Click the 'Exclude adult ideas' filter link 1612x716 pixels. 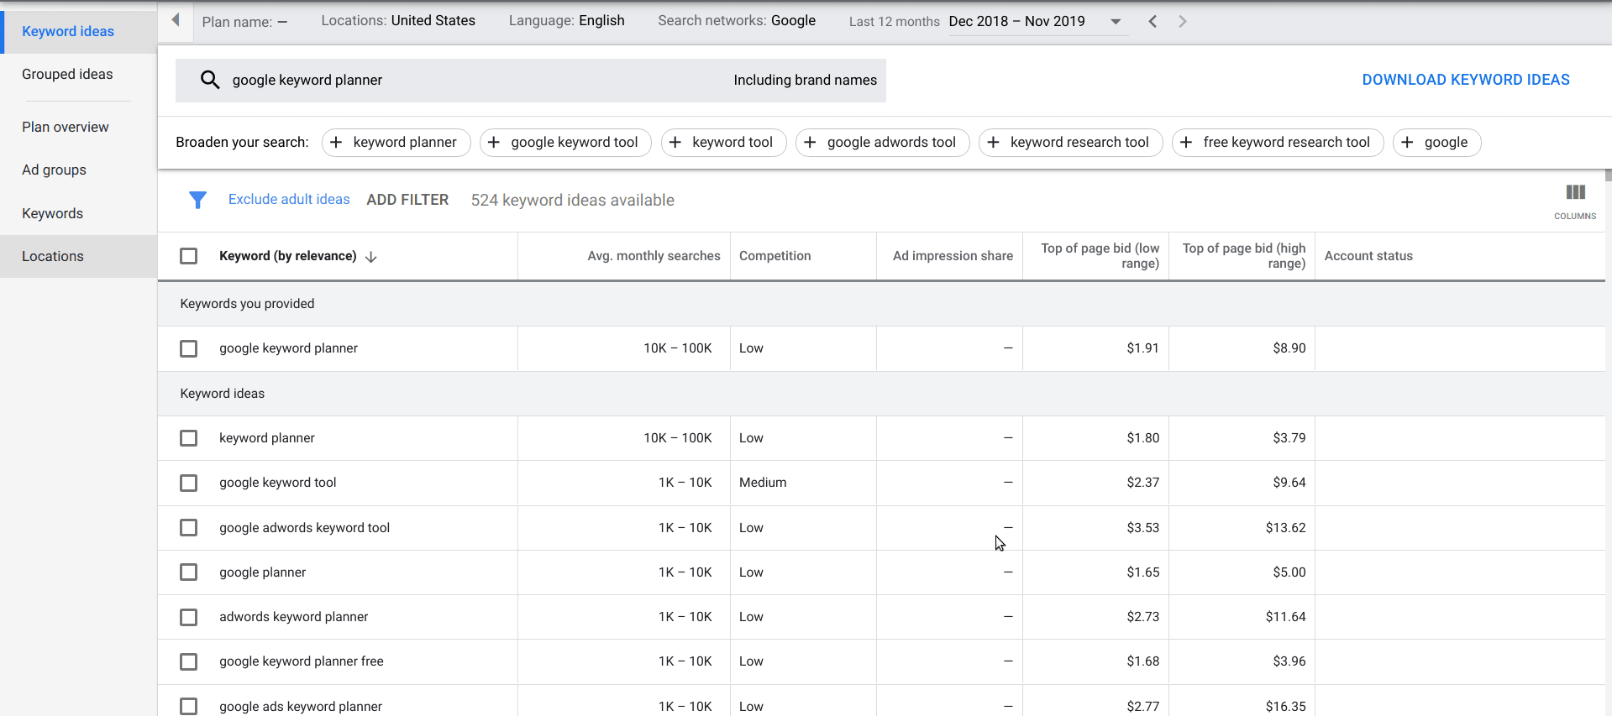[x=289, y=199]
